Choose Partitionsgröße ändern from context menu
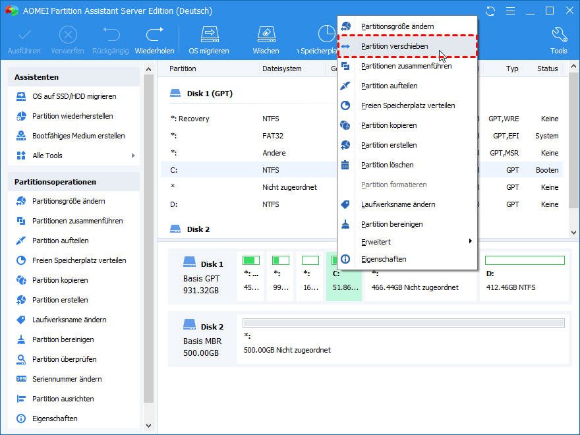 click(407, 26)
